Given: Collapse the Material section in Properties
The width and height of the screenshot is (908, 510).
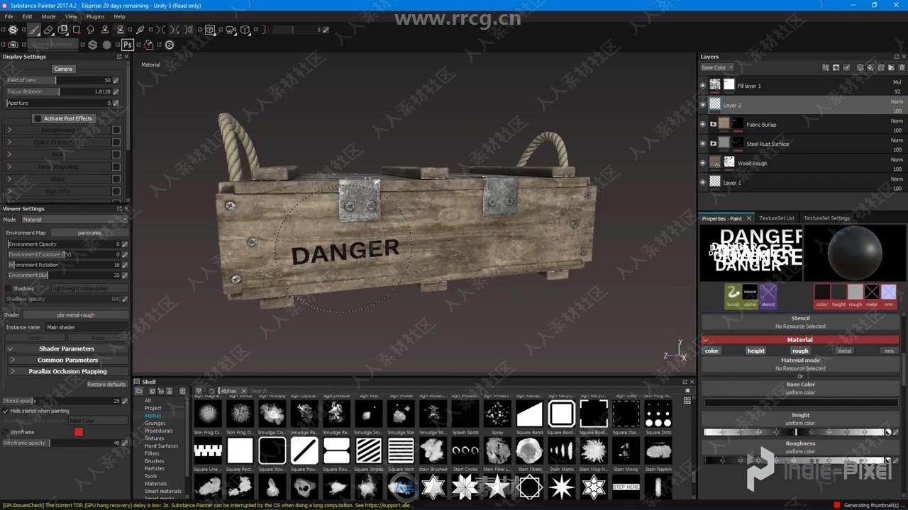Looking at the screenshot, I should tap(799, 339).
